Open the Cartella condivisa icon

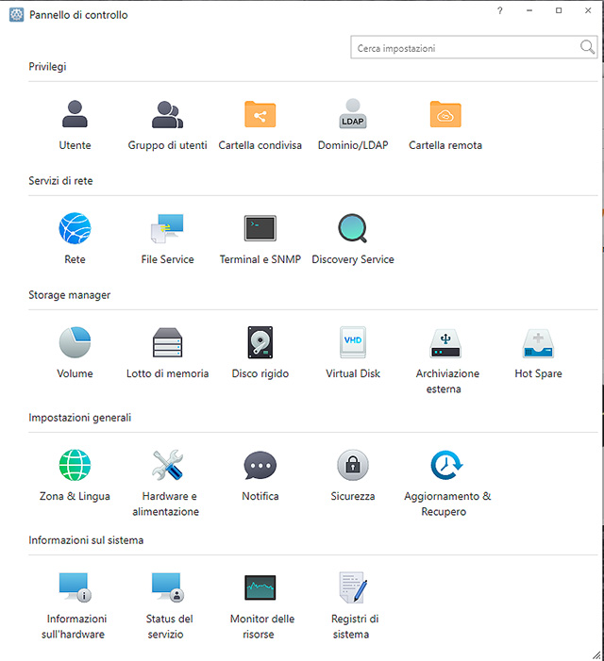point(260,115)
